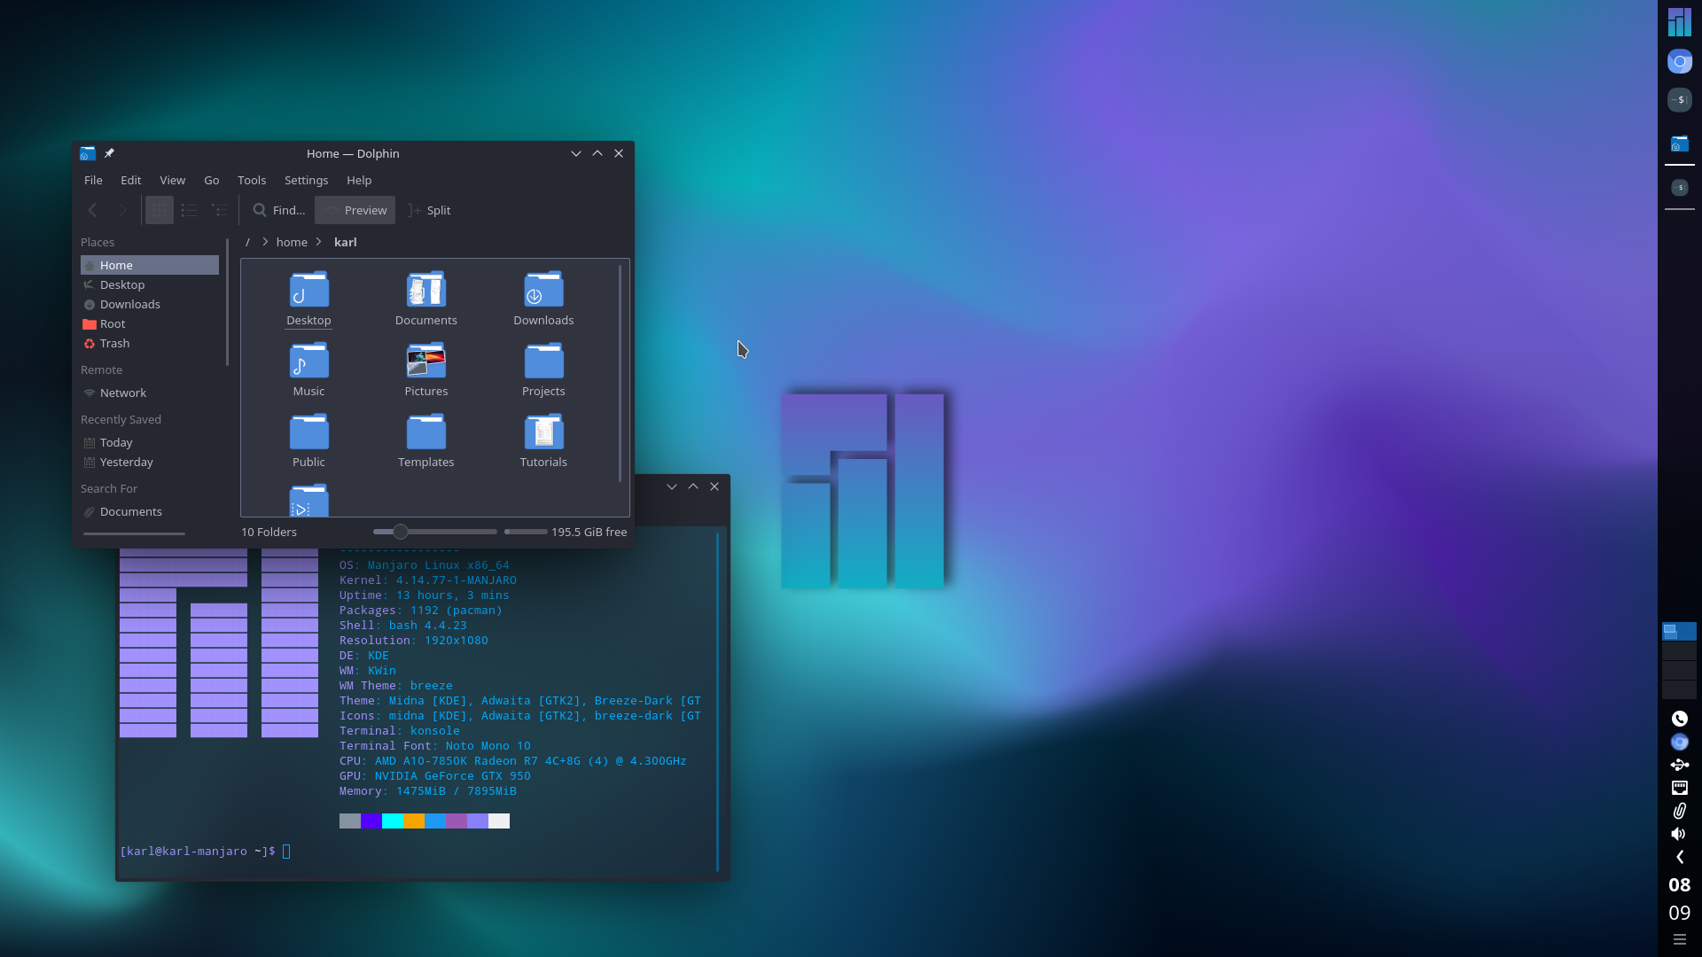Select Home in Places panel
Screen dimensions: 1702x957
[x=150, y=265]
